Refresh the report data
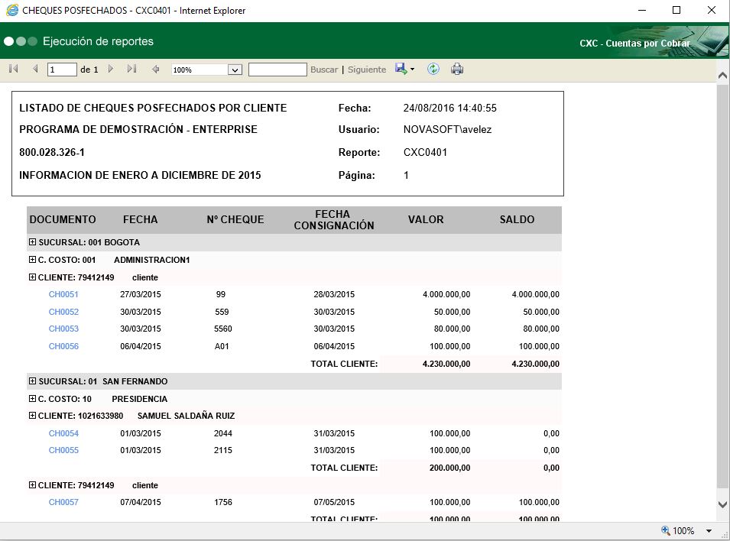 pyautogui.click(x=433, y=69)
